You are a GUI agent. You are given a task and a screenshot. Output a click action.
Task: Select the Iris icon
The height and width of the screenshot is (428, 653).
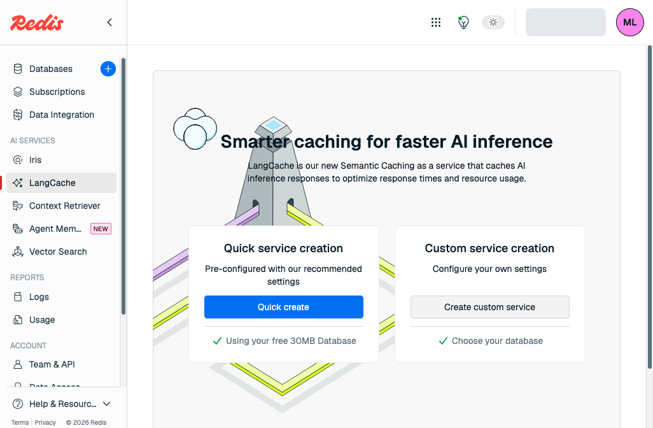(17, 160)
